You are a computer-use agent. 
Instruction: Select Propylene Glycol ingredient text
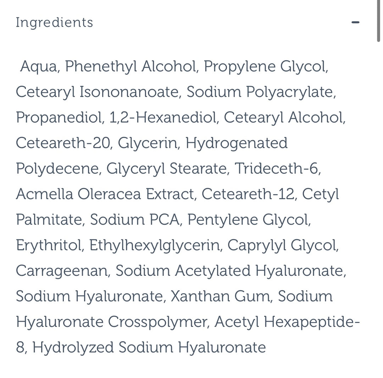point(265,66)
